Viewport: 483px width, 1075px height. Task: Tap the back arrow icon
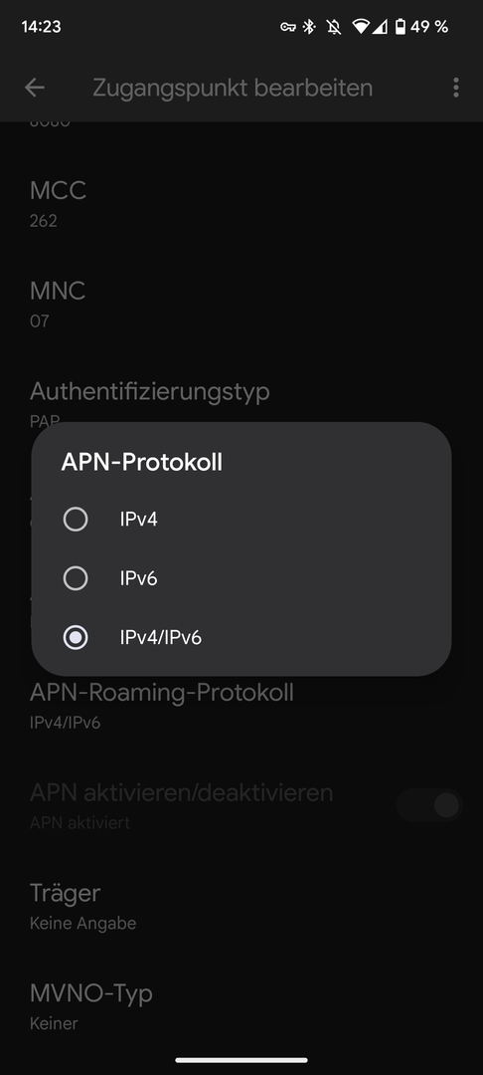(x=34, y=87)
